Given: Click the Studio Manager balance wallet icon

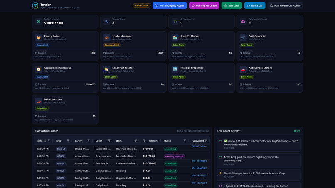Looking at the screenshot, I should (x=104, y=53).
